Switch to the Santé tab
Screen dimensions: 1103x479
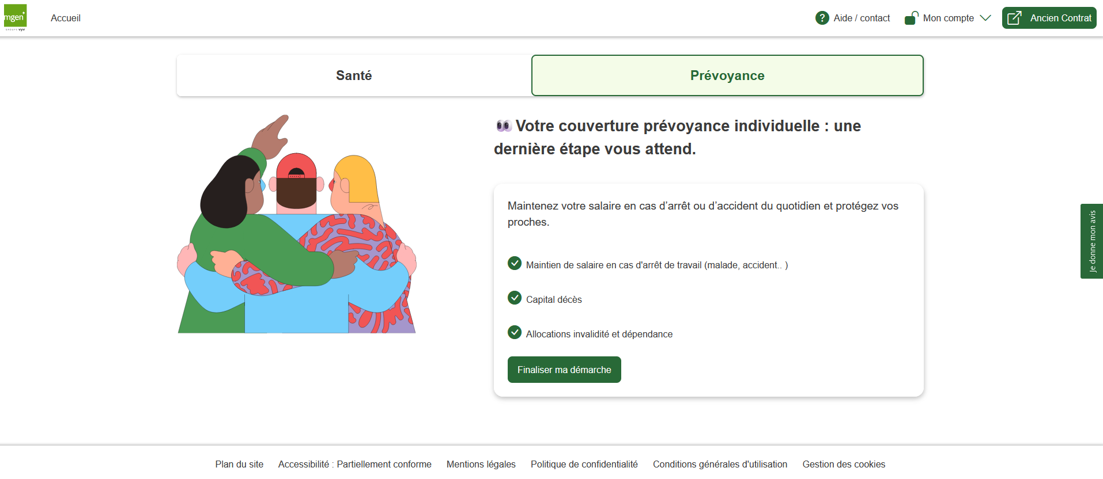click(354, 75)
